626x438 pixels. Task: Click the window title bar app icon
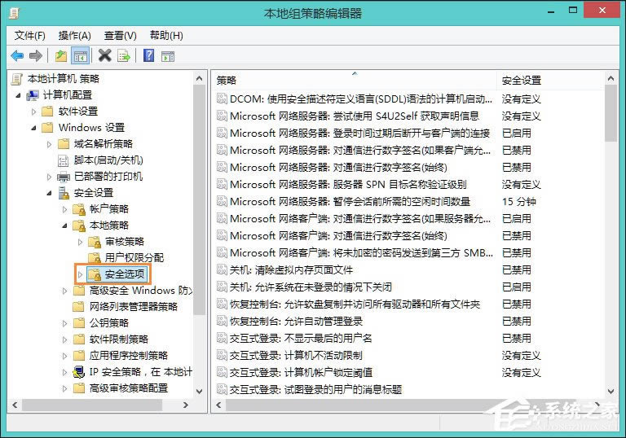(x=14, y=13)
